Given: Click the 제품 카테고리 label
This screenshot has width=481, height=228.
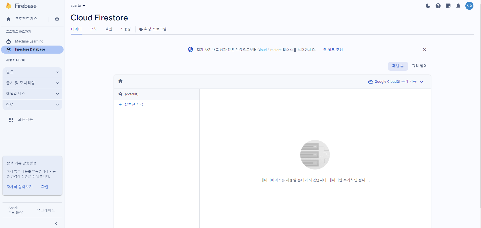Looking at the screenshot, I should click(x=15, y=60).
